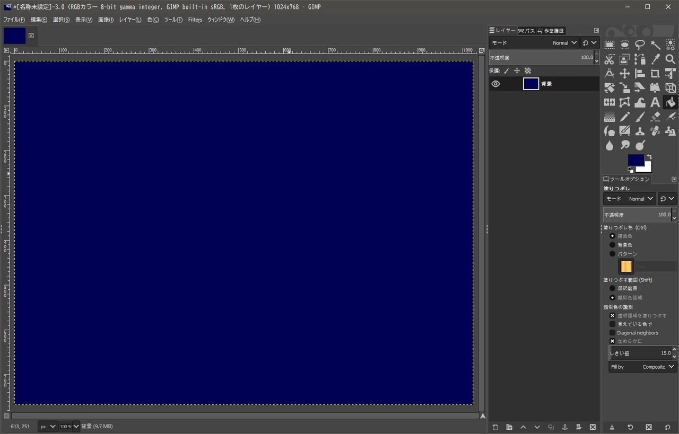
Task: Select the Paths tool
Action: (640, 59)
